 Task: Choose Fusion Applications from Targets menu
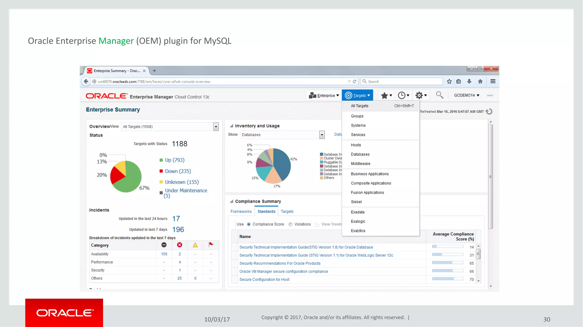coord(381,192)
